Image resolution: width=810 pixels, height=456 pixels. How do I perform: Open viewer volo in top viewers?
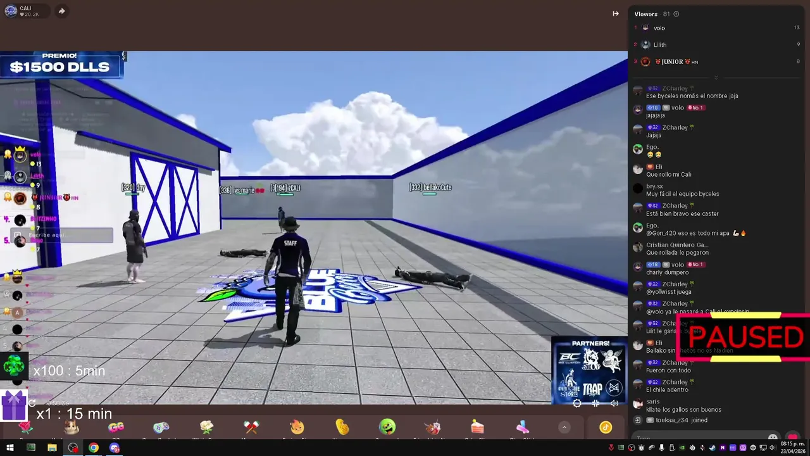click(x=659, y=28)
